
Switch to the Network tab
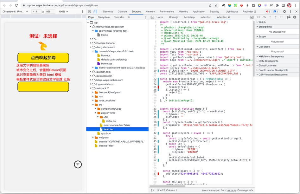click(x=150, y=12)
